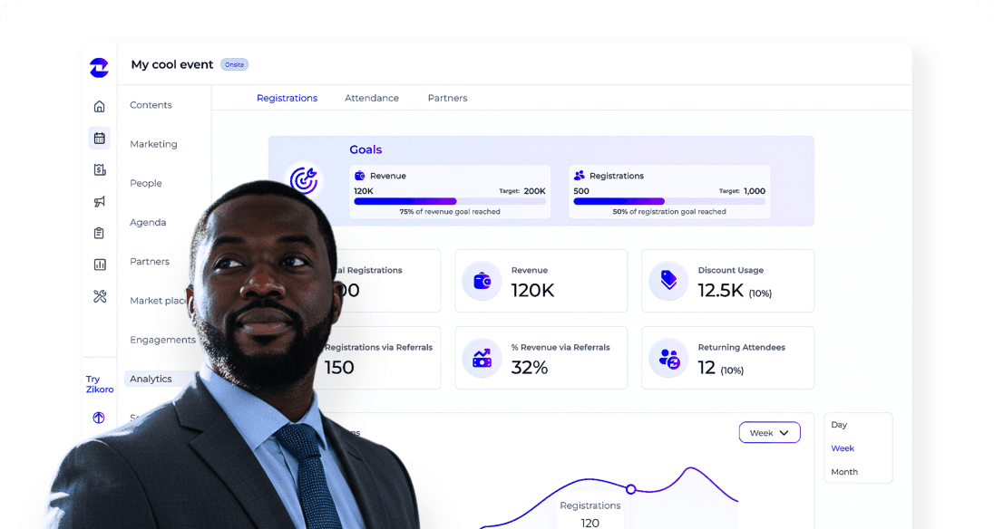Click the clipboard icon in sidebar
The width and height of the screenshot is (994, 529).
click(99, 233)
